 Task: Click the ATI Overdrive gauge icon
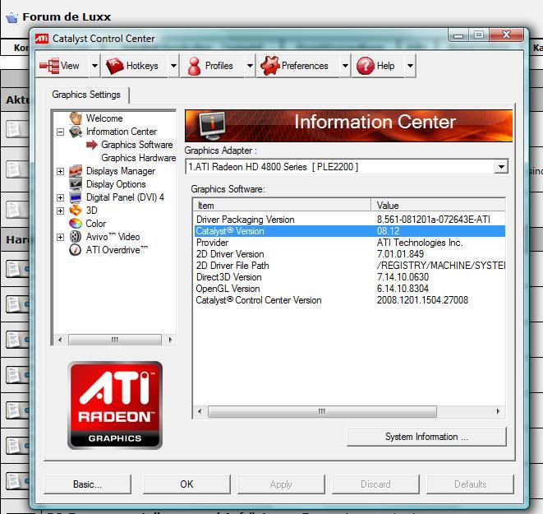[x=76, y=250]
